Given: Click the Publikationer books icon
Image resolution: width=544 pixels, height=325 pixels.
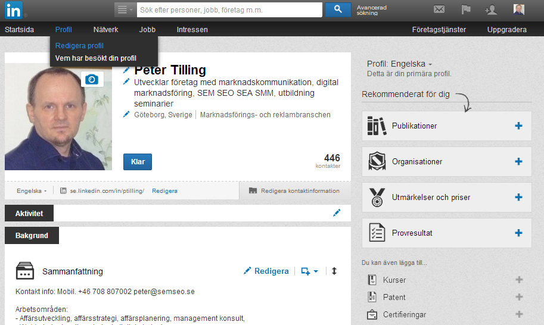Looking at the screenshot, I should [x=377, y=126].
